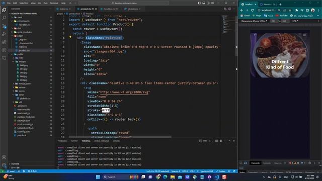Open the Source Control view
This screenshot has height=181, width=322.
click(4, 26)
